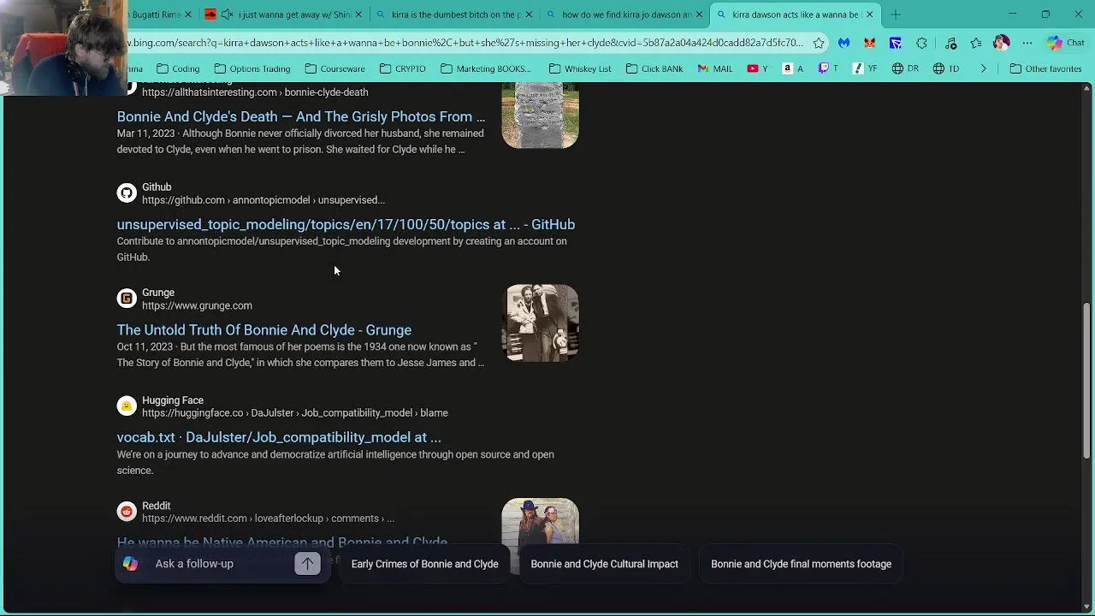Open the unsupervised_topic_modeling GitHub result link
This screenshot has width=1095, height=616.
pos(346,224)
